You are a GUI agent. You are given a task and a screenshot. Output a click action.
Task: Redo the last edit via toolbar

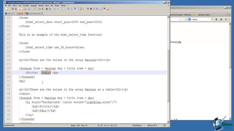pyautogui.click(x=42, y=9)
